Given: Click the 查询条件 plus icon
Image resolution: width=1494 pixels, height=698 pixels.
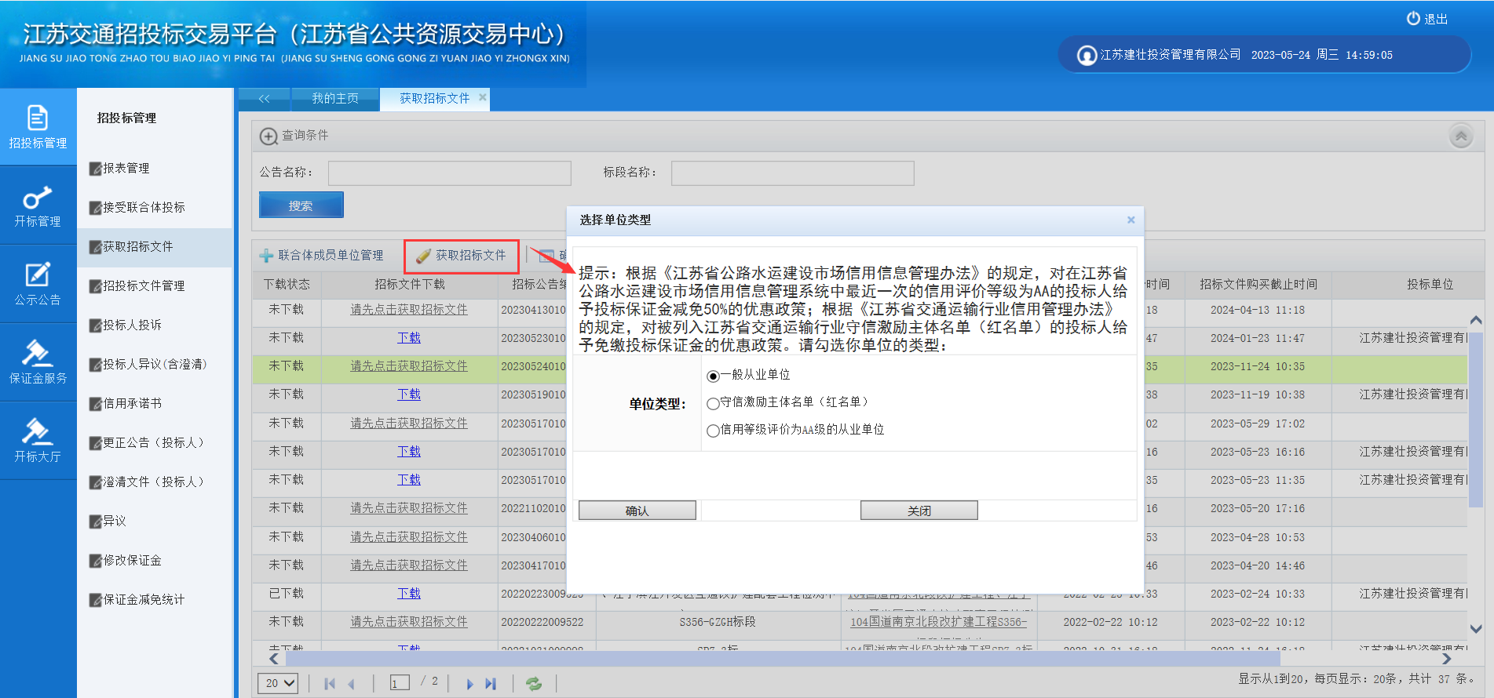Looking at the screenshot, I should [268, 136].
